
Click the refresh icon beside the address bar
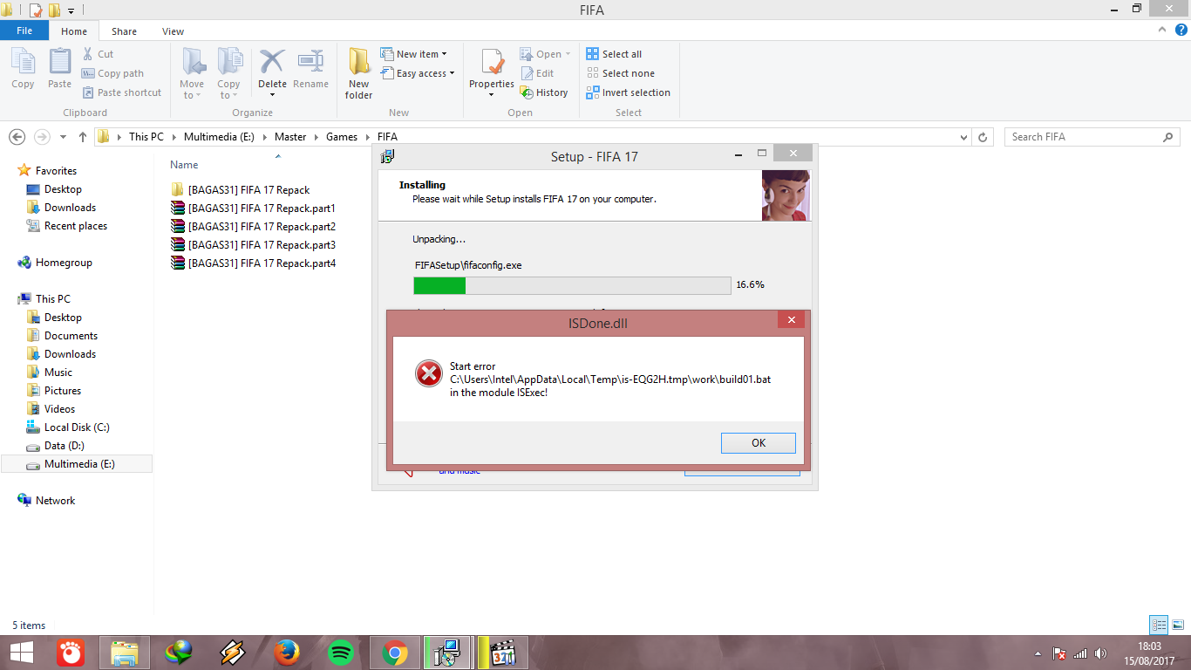click(983, 137)
